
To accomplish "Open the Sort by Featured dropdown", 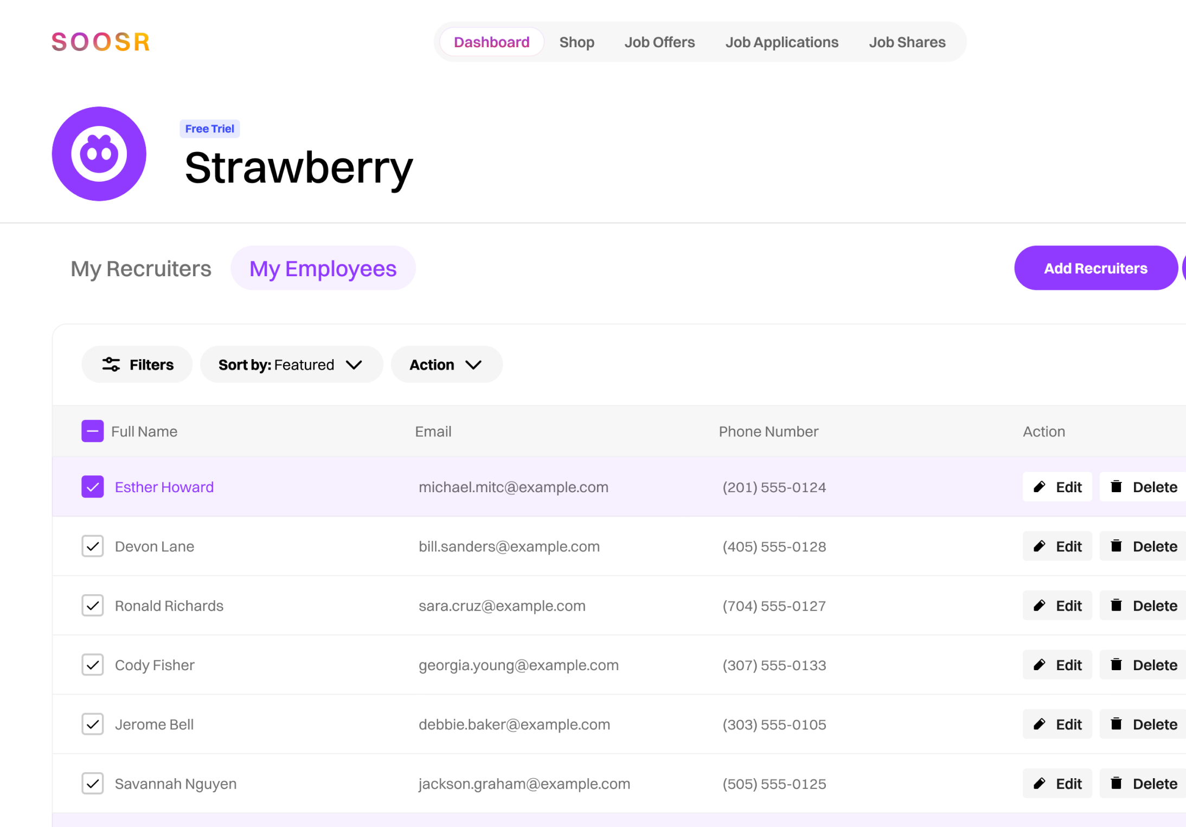I will click(291, 365).
